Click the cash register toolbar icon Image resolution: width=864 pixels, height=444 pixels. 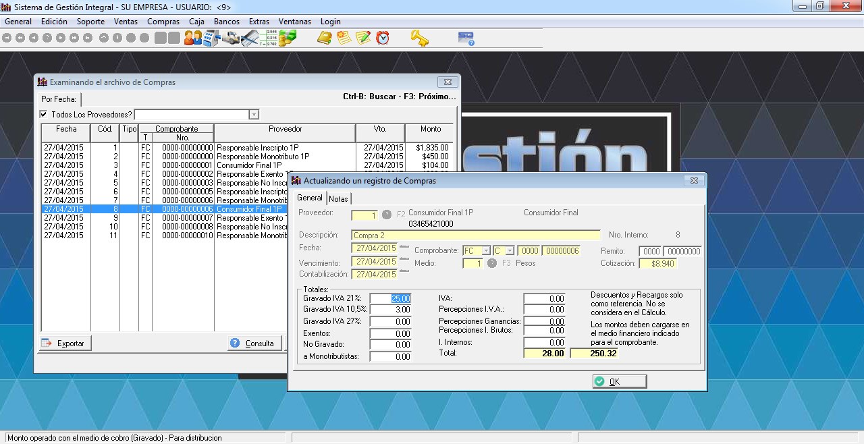click(x=212, y=38)
